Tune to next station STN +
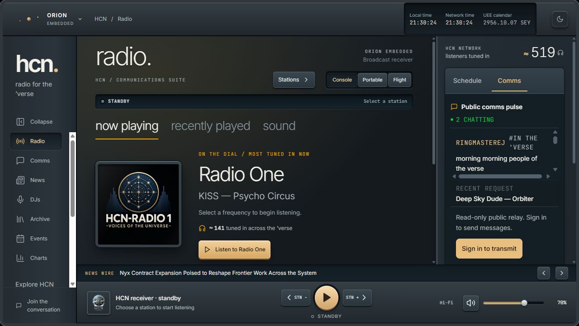Image resolution: width=579 pixels, height=326 pixels. coord(357,297)
